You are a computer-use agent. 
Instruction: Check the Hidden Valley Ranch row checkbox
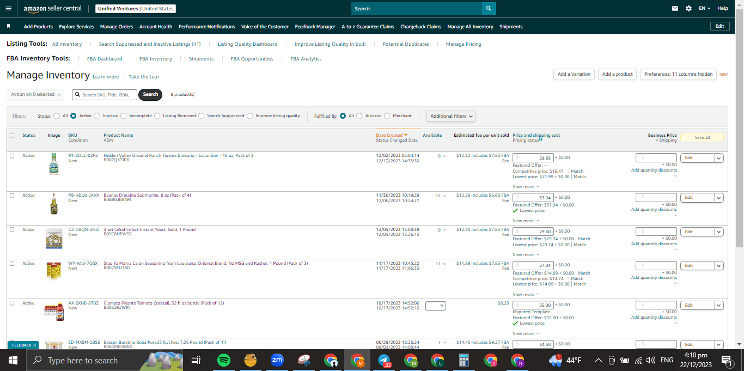pyautogui.click(x=13, y=156)
